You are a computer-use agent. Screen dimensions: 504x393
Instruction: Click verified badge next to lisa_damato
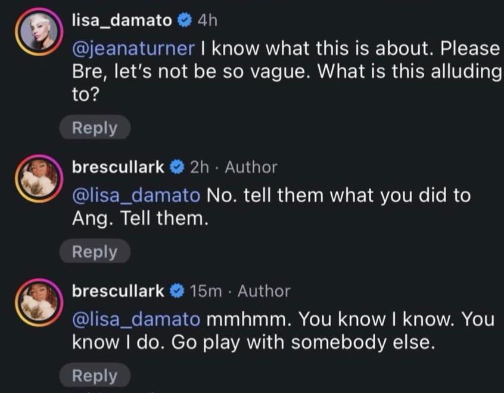185,21
